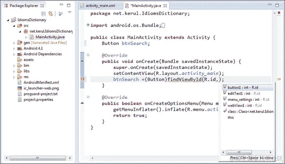Expand the bin folder
The width and height of the screenshot is (285, 164).
click(x=14, y=66)
